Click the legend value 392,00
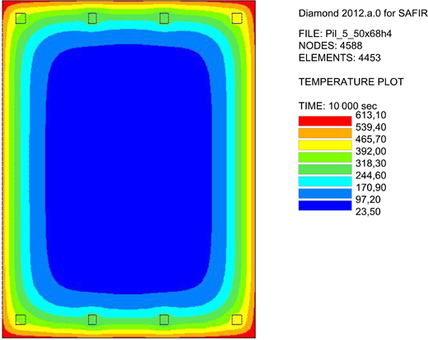The image size is (428, 340). (370, 151)
